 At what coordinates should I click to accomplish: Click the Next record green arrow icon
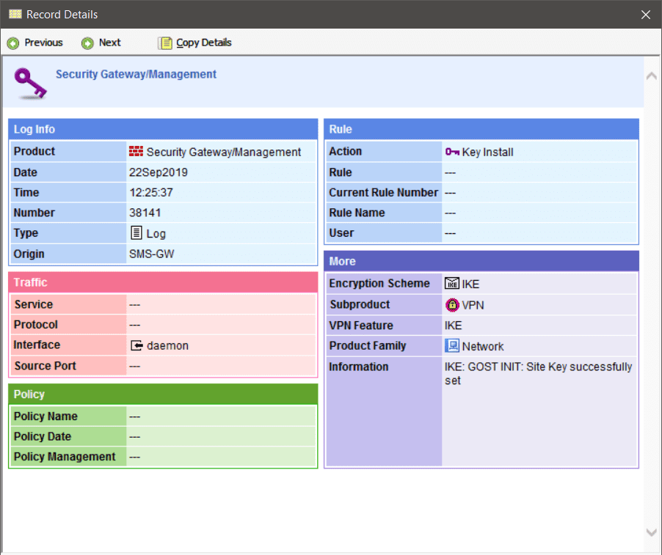(88, 43)
